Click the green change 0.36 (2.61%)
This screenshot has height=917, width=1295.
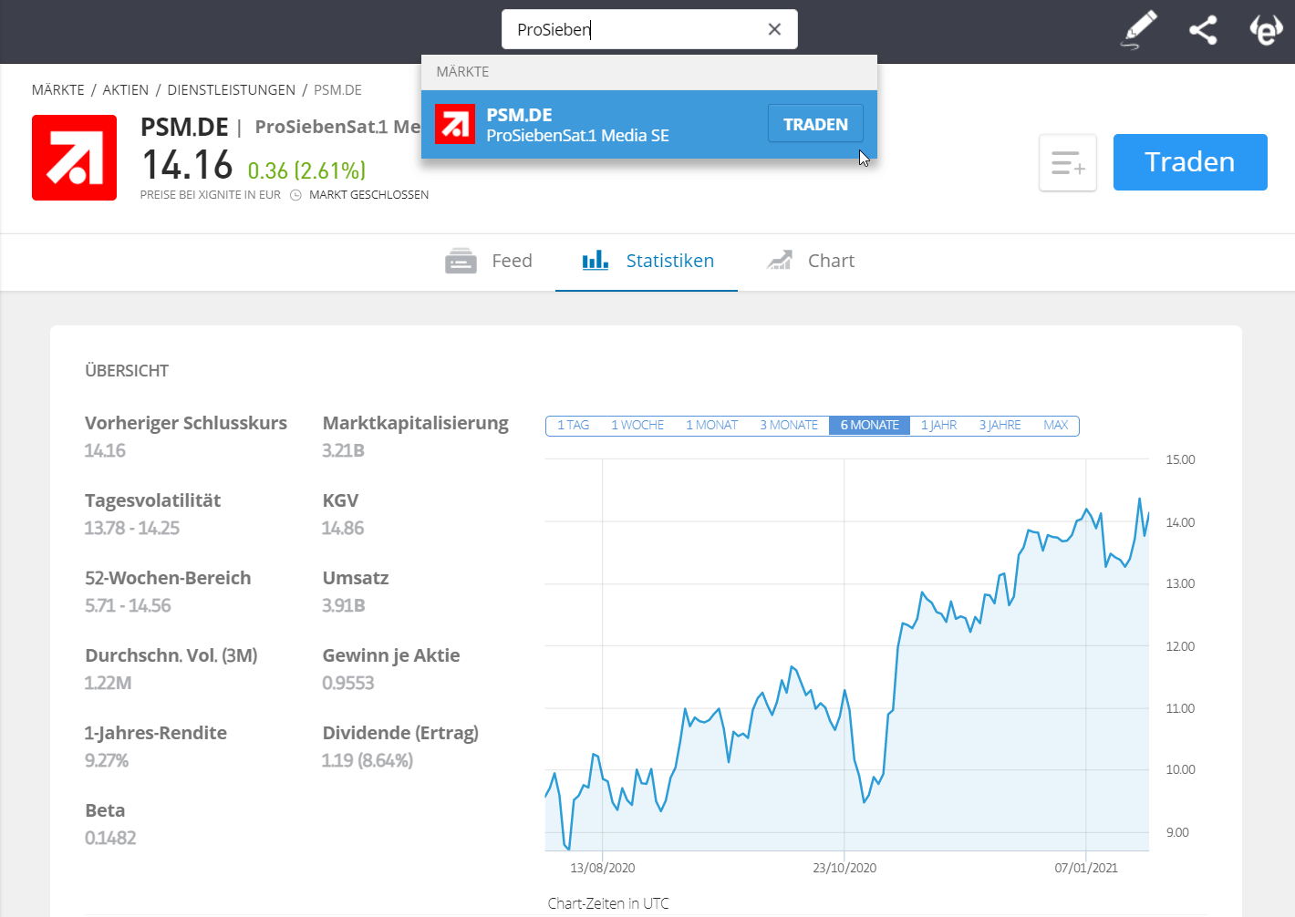(306, 170)
